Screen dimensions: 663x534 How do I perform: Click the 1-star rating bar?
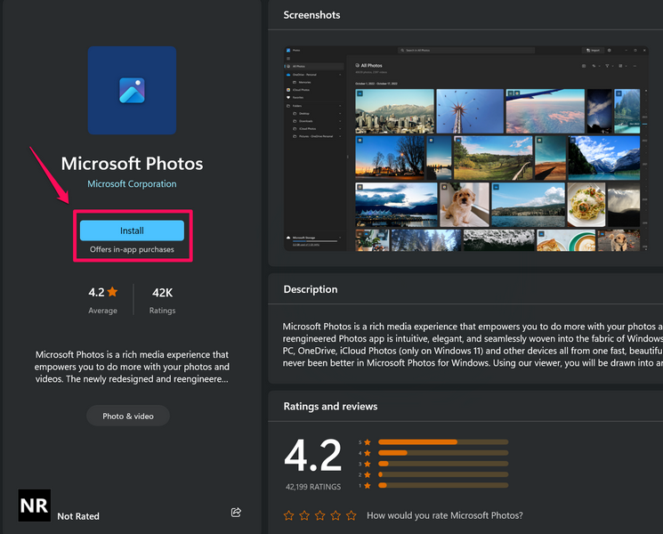pyautogui.click(x=442, y=485)
